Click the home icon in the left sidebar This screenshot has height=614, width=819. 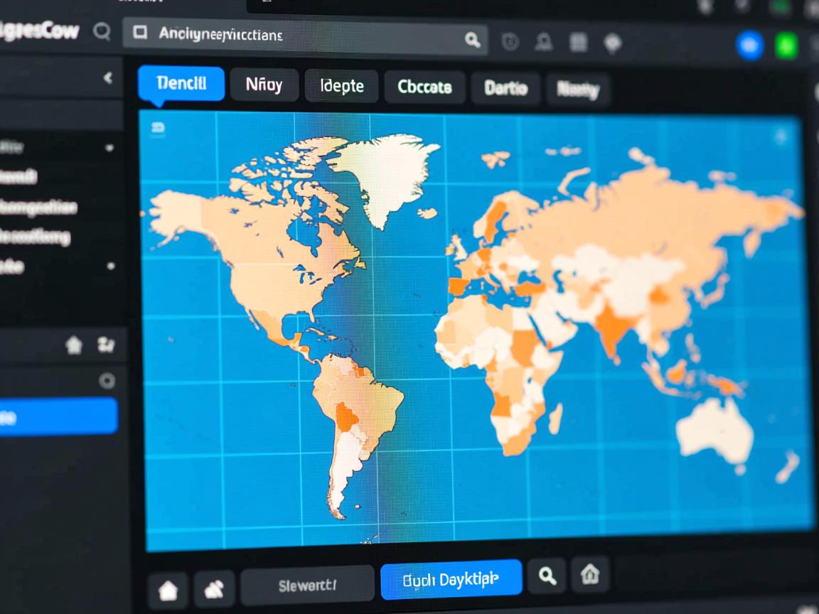click(x=74, y=346)
